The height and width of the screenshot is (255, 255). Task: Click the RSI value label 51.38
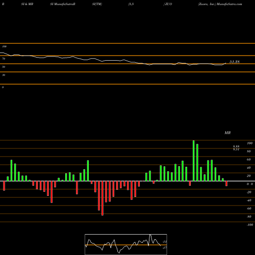tap(235, 62)
